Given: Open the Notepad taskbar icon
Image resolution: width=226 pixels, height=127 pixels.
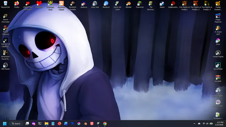Looking at the screenshot, I should [53, 123].
